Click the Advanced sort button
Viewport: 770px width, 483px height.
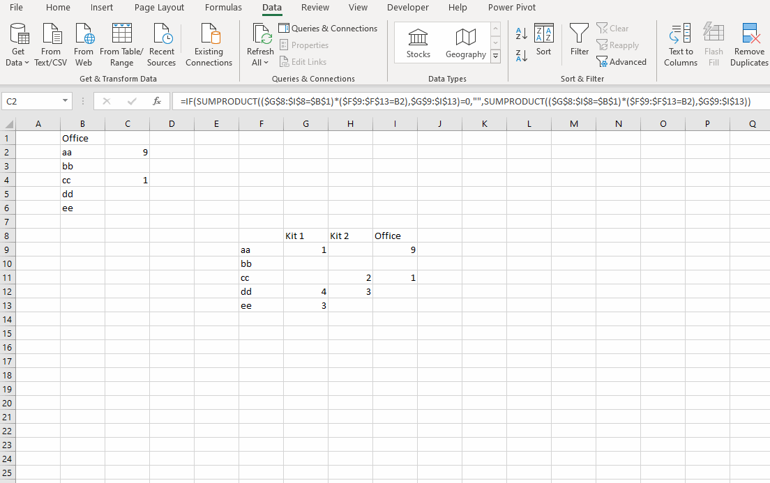[621, 61]
